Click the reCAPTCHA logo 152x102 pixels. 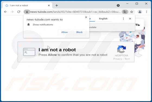[x=122, y=49]
